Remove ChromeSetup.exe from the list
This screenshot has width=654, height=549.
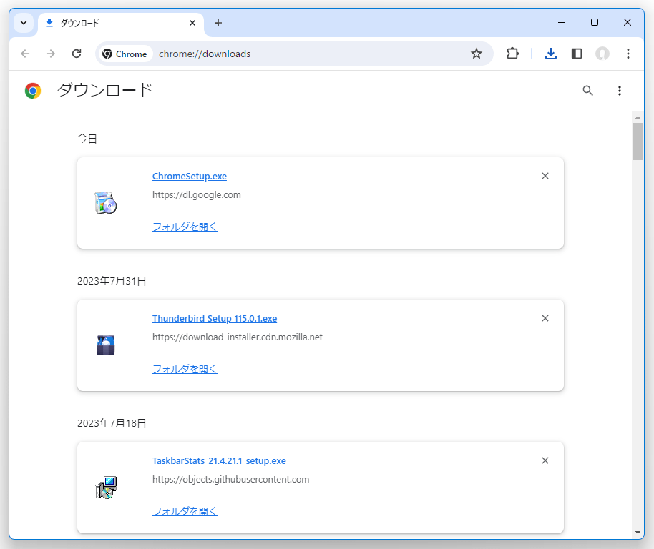coord(545,176)
